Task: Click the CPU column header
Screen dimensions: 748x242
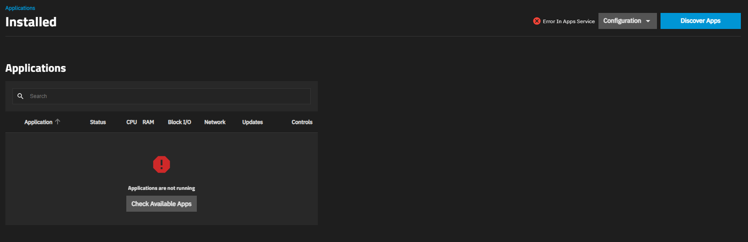Action: [132, 122]
